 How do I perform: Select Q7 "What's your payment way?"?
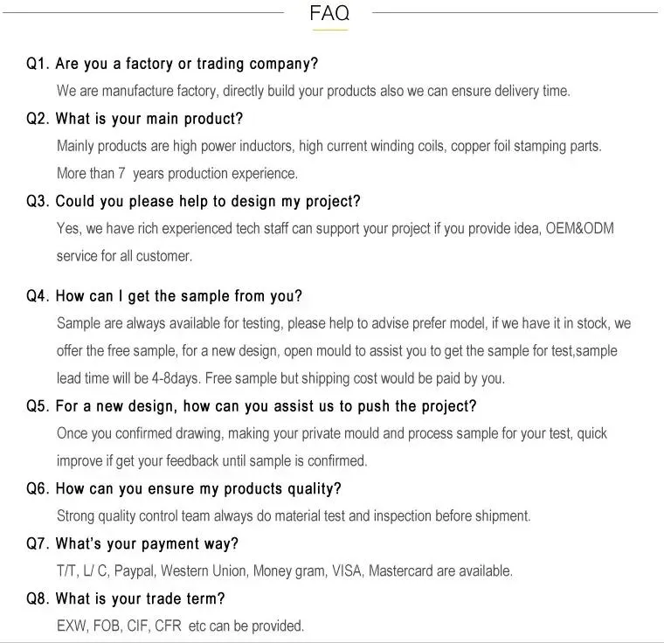(133, 543)
